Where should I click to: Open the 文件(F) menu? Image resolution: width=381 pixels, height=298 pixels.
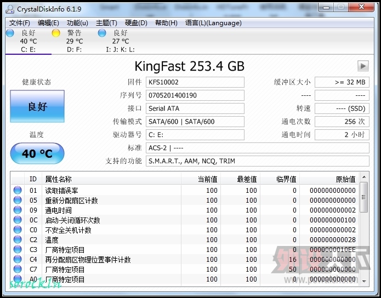tap(20, 23)
